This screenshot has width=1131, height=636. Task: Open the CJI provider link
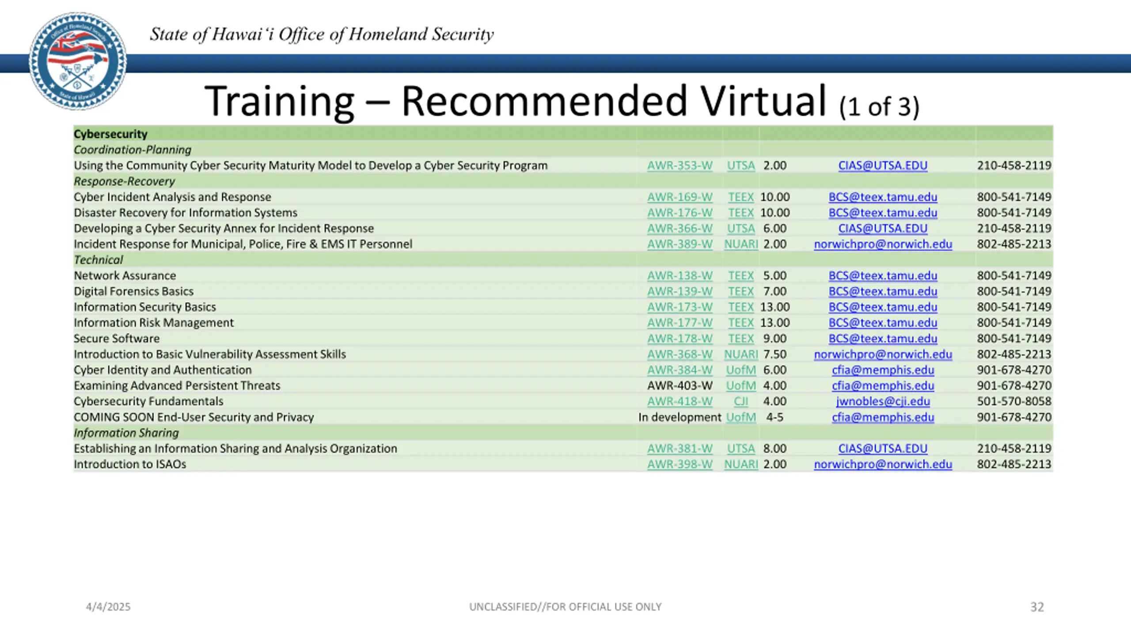(x=741, y=401)
